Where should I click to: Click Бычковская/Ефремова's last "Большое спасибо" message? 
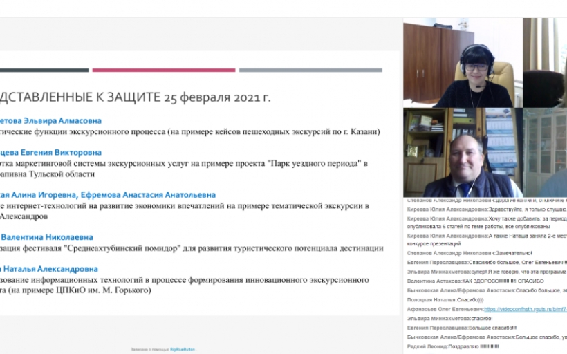[x=487, y=337]
